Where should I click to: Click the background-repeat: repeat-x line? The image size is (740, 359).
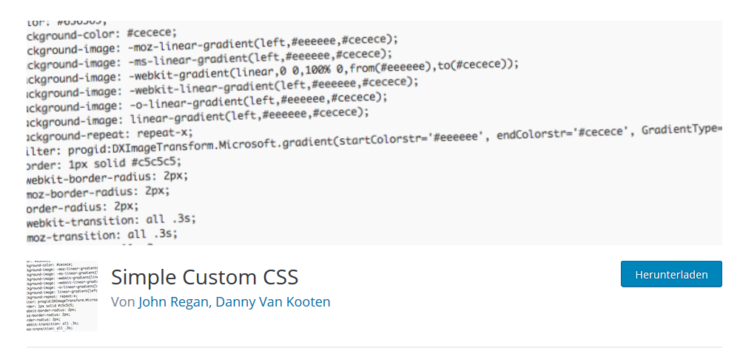pyautogui.click(x=110, y=134)
